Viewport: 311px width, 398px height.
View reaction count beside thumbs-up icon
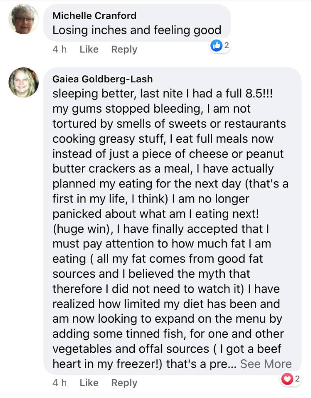coord(226,45)
